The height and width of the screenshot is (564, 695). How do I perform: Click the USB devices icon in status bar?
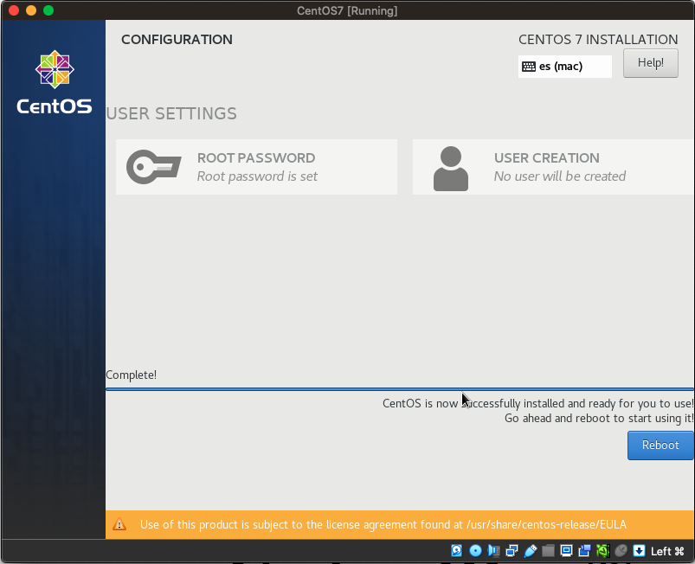[530, 551]
